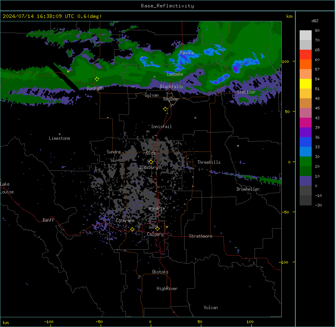Click the 80 value in dBZ legend
This screenshot has height=327, width=335.
[317, 31]
